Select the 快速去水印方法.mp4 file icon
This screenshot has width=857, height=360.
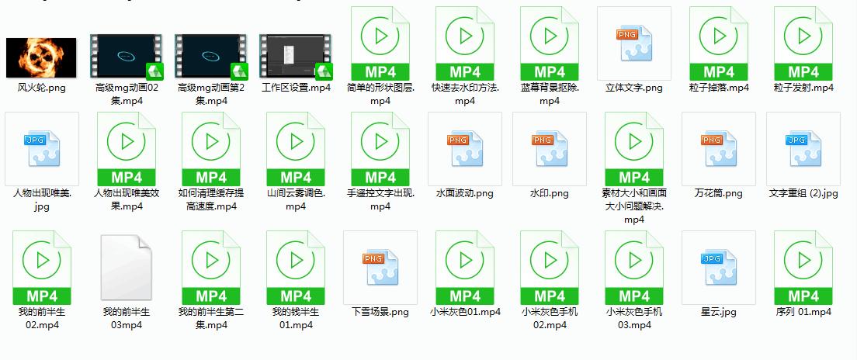(465, 43)
